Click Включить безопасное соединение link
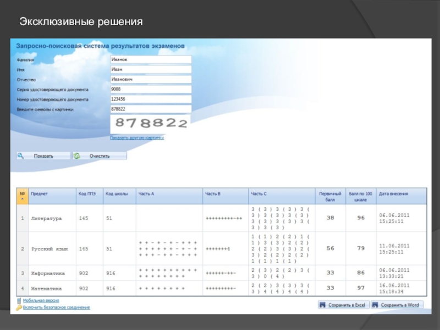The image size is (440, 330). point(57,307)
